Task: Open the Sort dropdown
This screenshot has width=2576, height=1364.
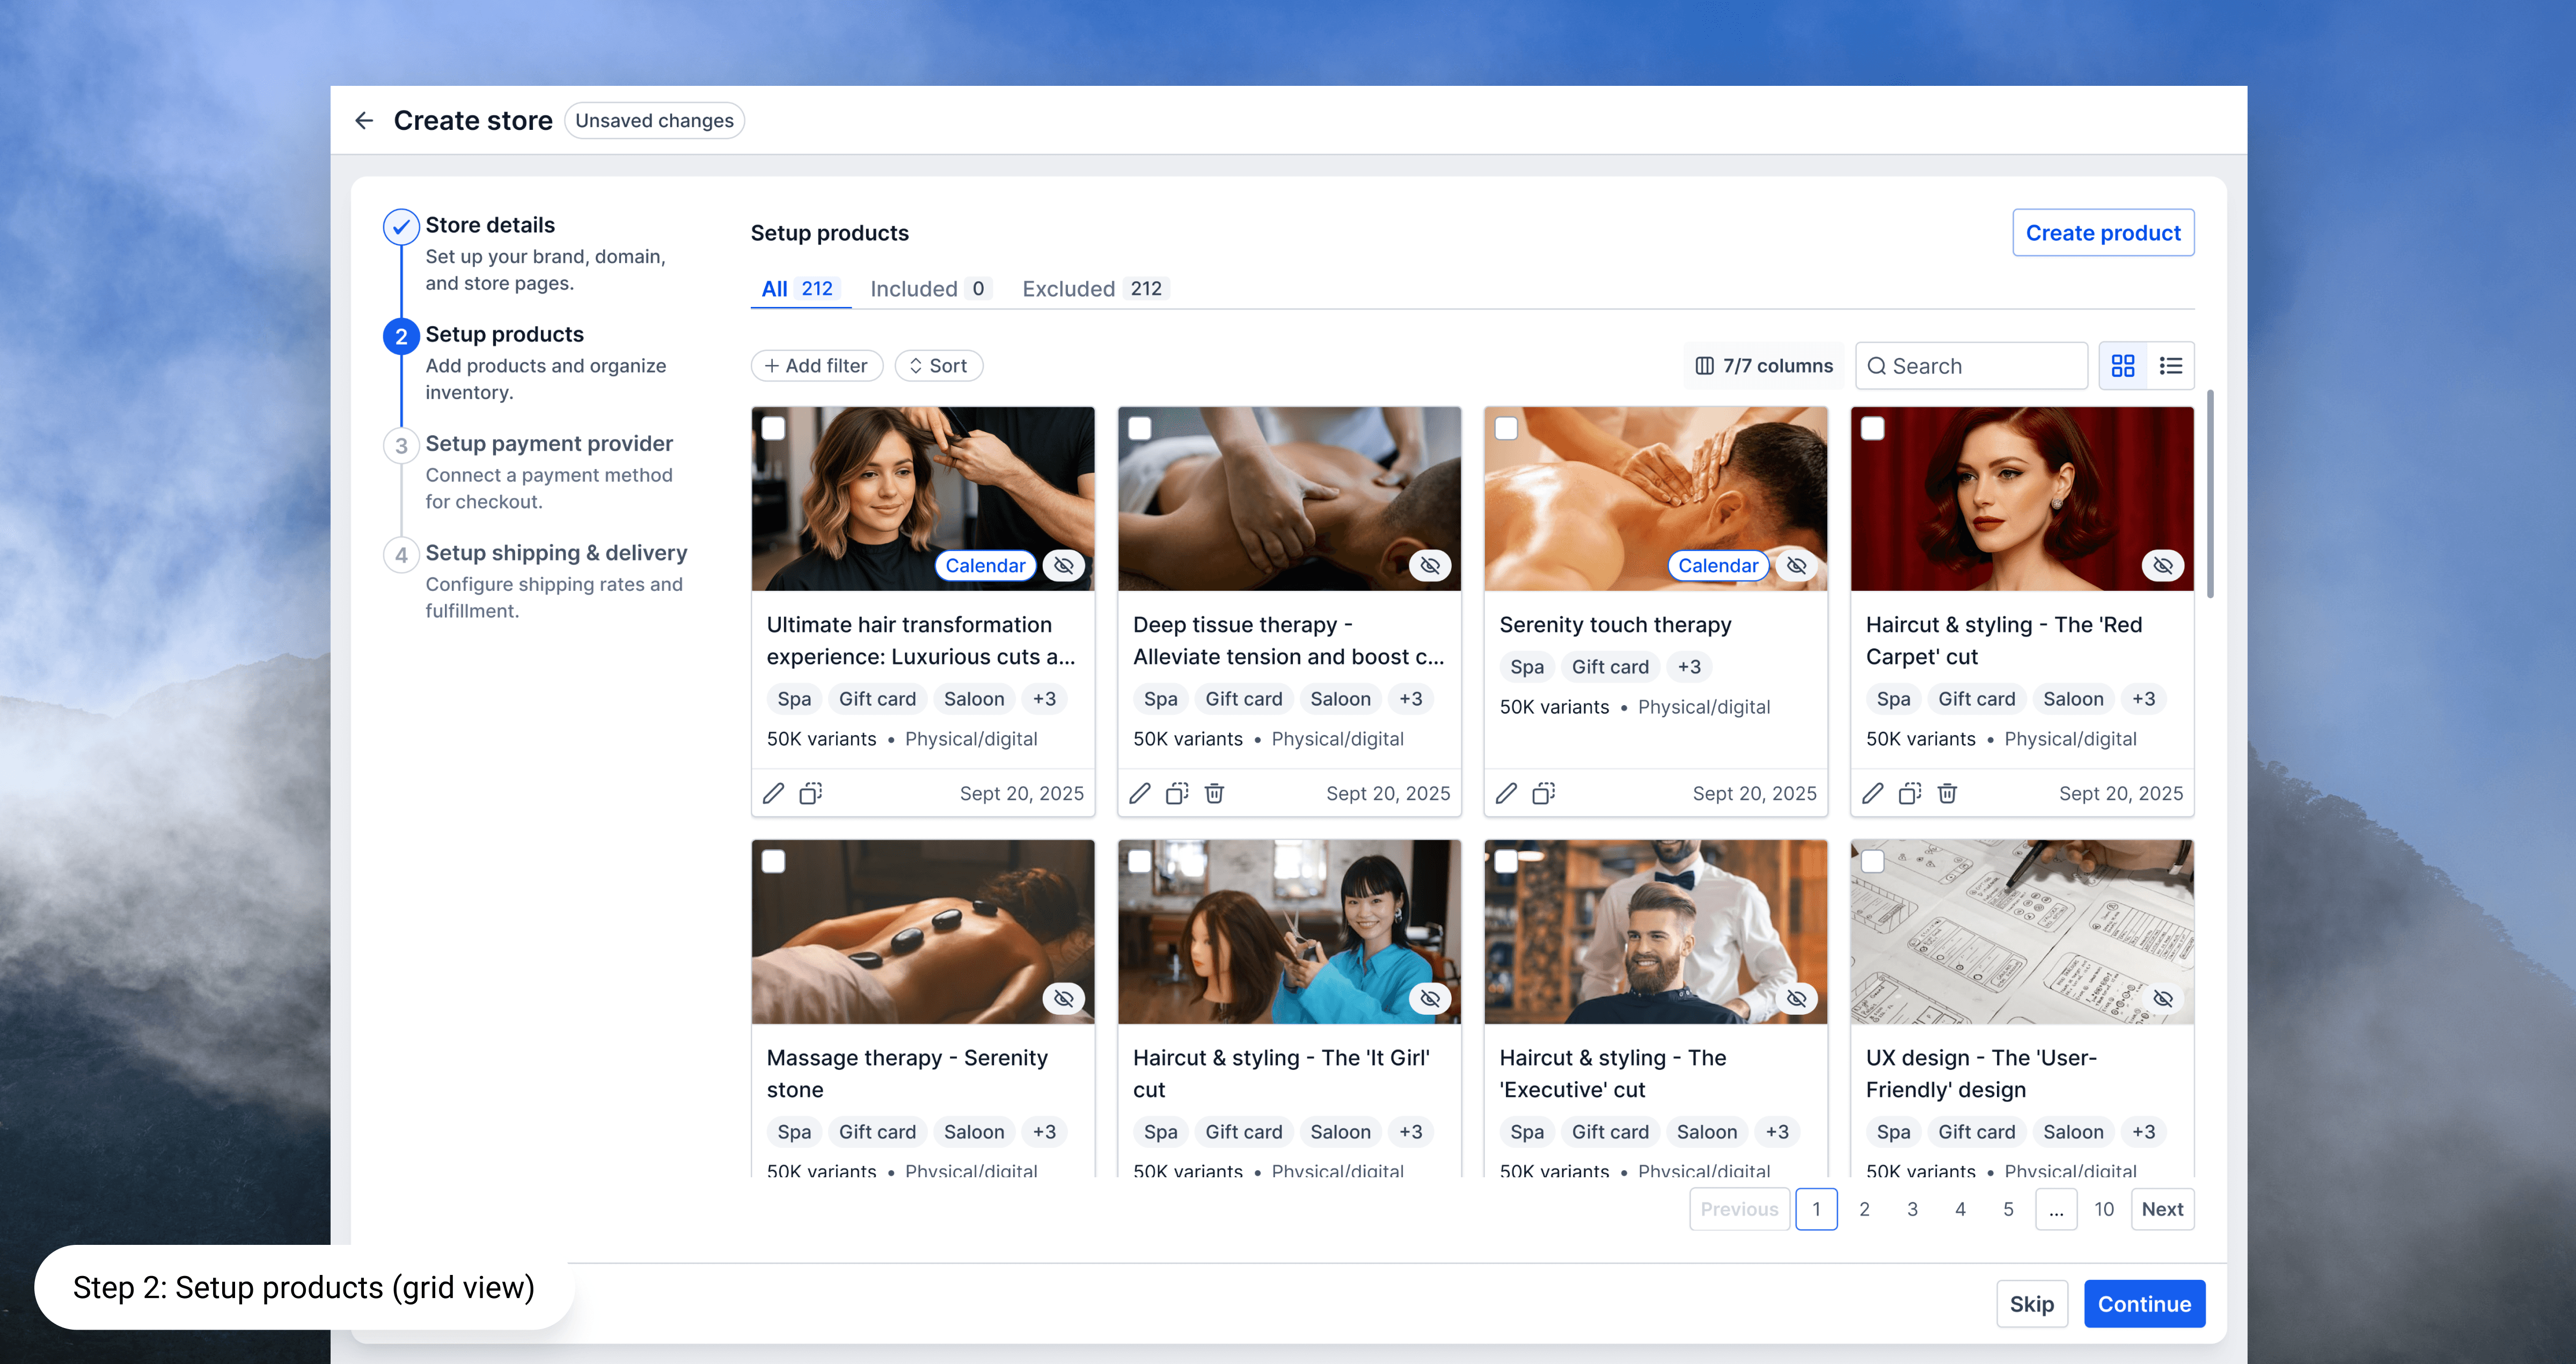Action: [938, 366]
